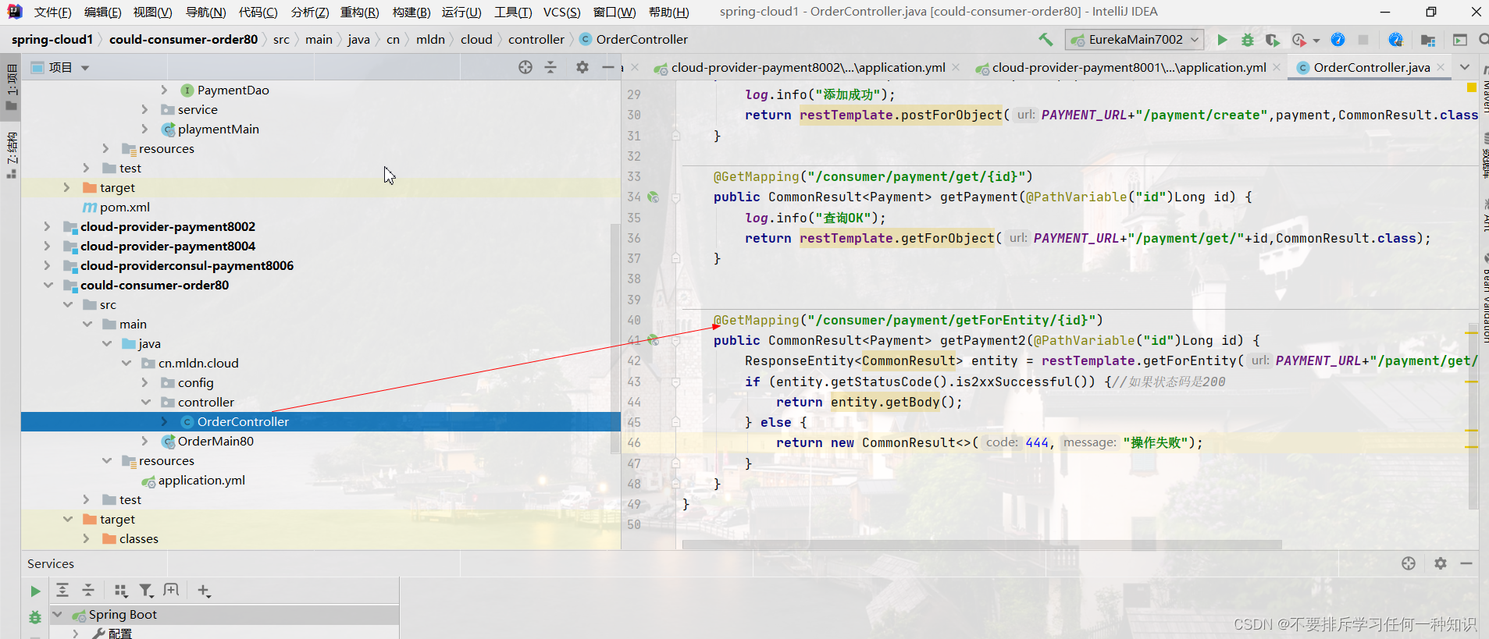1489x639 pixels.
Task: Select OrderMain80 class in tree
Action: (x=216, y=441)
